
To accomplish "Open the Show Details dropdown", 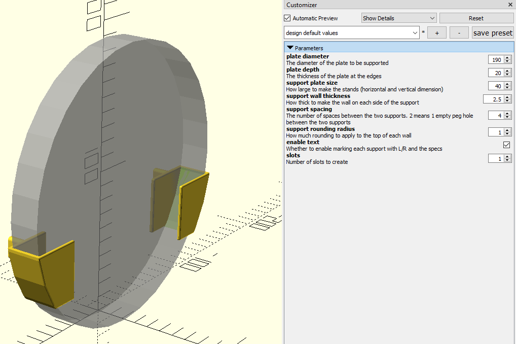I will coord(399,18).
